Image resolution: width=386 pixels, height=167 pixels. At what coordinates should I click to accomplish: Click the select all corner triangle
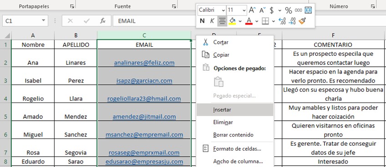7,35
